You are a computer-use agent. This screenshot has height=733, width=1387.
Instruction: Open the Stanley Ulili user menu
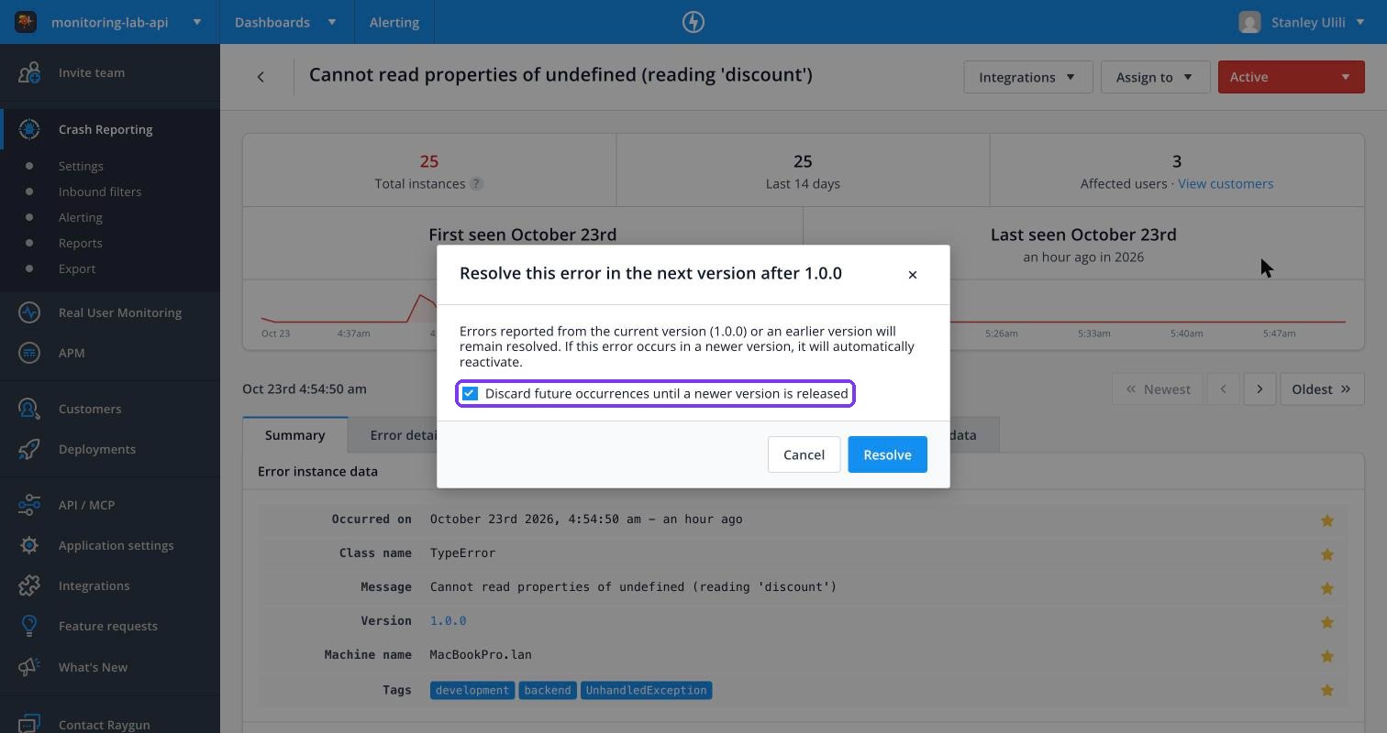click(x=1302, y=22)
